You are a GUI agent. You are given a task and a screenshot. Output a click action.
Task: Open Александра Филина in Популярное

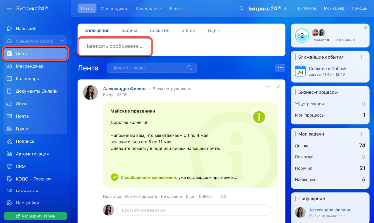click(330, 210)
